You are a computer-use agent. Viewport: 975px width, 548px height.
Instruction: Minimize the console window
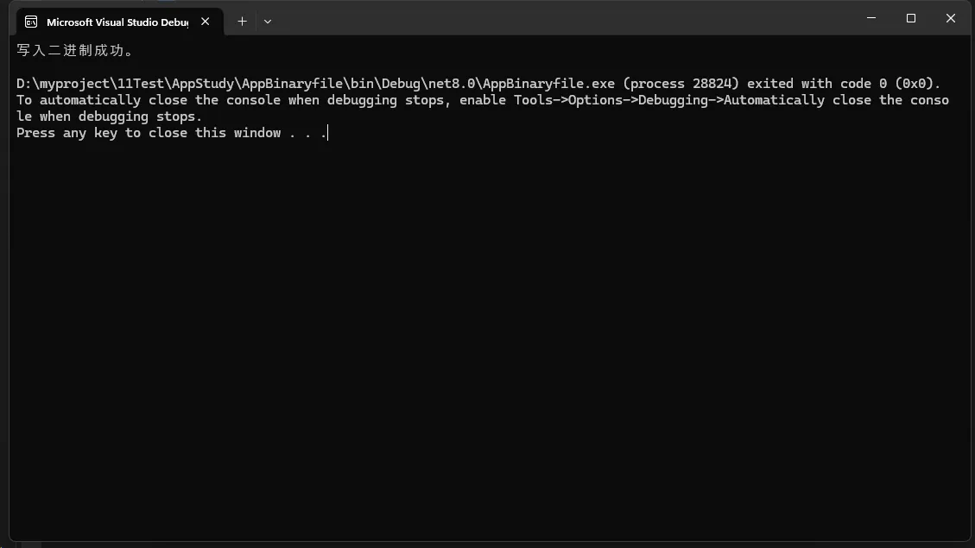tap(871, 18)
